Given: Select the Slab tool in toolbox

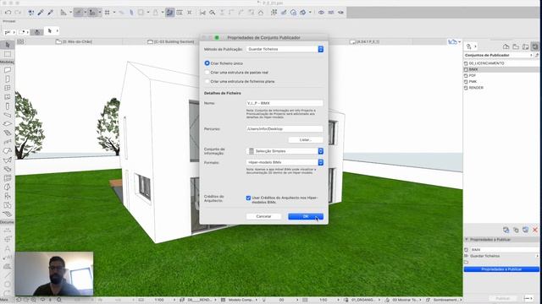Looking at the screenshot, I should click(x=8, y=124).
